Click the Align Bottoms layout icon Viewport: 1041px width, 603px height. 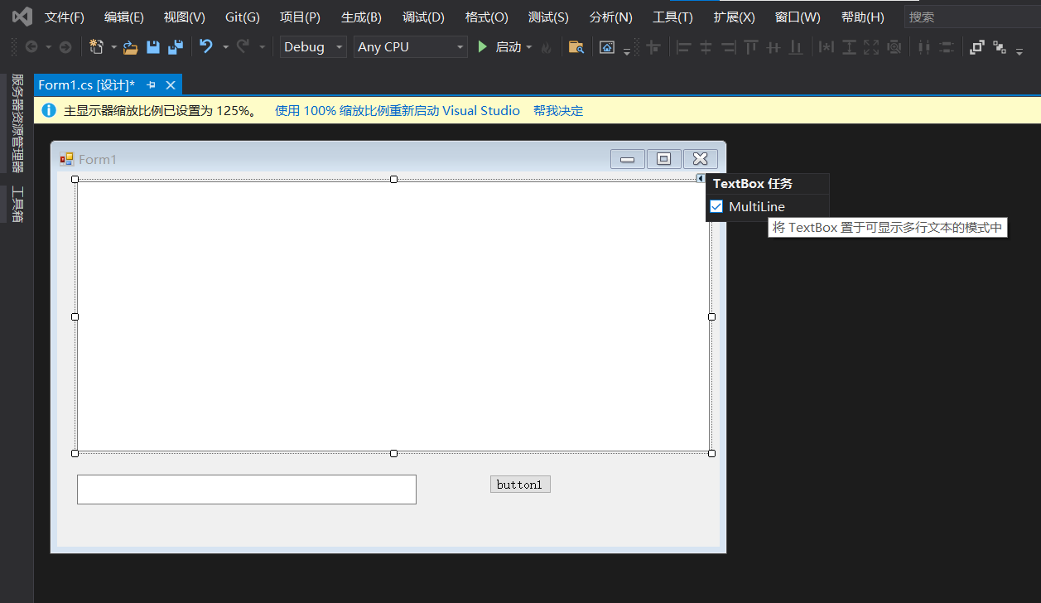(x=796, y=47)
